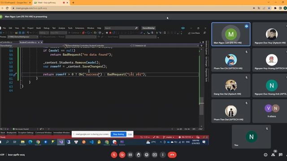Open new Chrome tab plus button
287x161 pixels.
click(x=73, y=3)
